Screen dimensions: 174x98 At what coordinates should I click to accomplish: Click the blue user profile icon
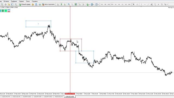tap(36, 4)
